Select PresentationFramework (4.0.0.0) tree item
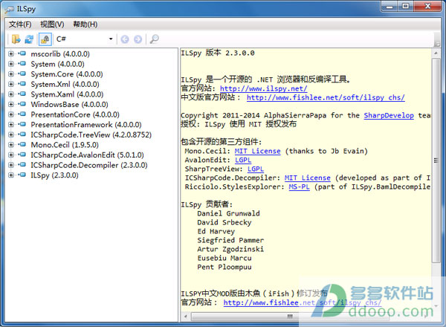This screenshot has height=327, width=446. (x=86, y=125)
